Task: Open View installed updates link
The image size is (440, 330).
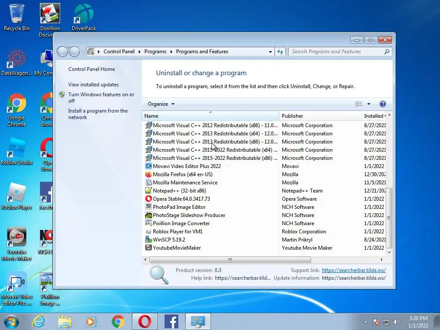Action: coord(93,85)
